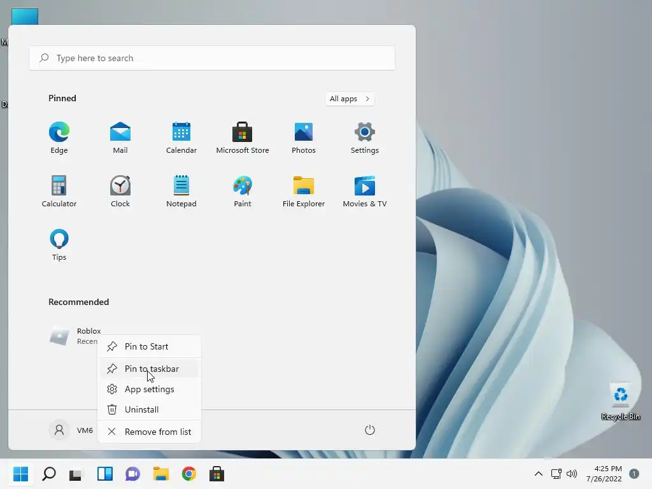Open the clock showing 4:25 PM

click(x=604, y=474)
